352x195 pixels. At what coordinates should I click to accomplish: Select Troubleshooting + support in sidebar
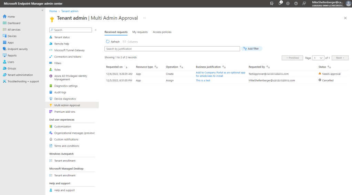tap(23, 82)
